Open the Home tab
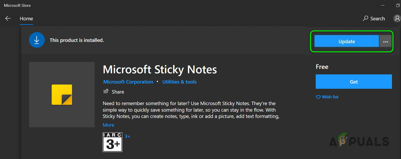The height and width of the screenshot is (159, 401). pyautogui.click(x=26, y=19)
